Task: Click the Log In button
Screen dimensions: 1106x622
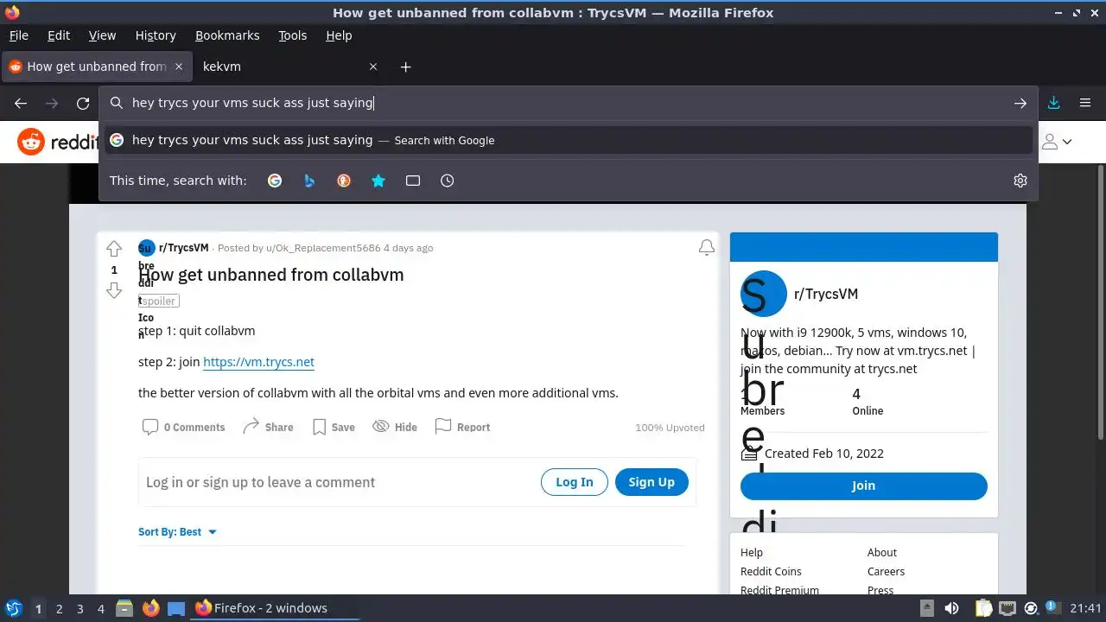Action: 575,482
